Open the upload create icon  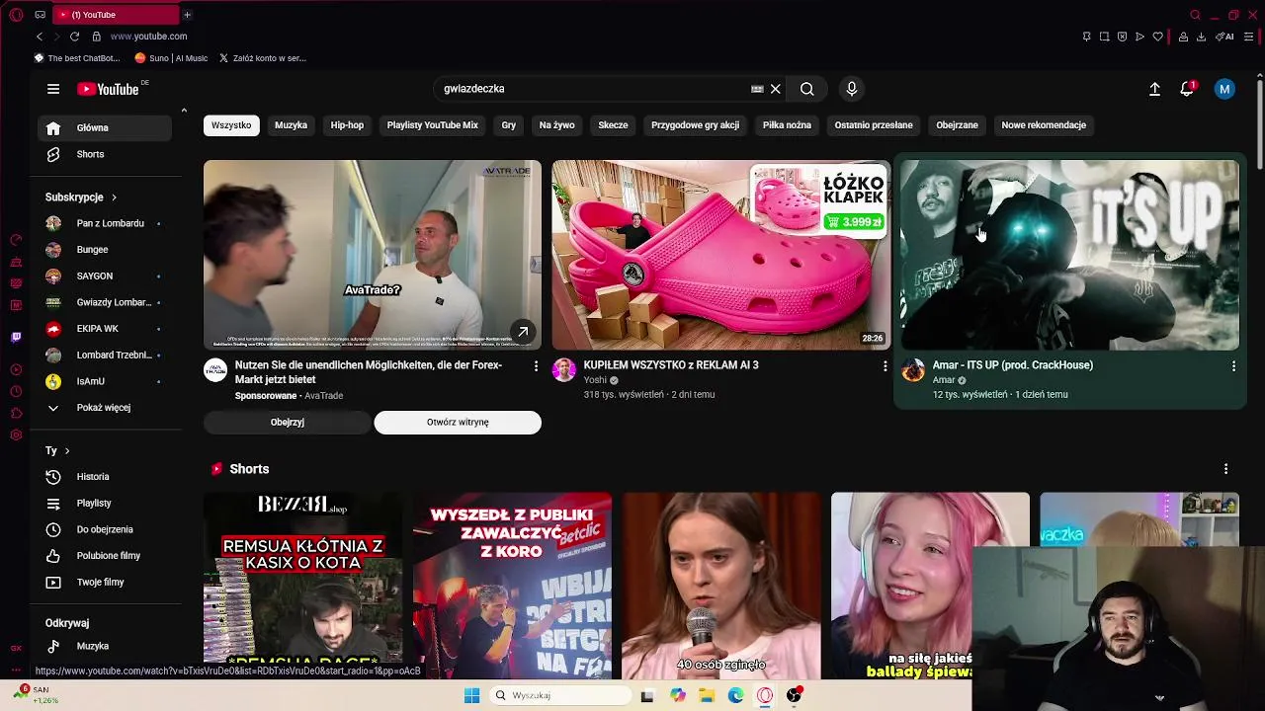point(1154,89)
